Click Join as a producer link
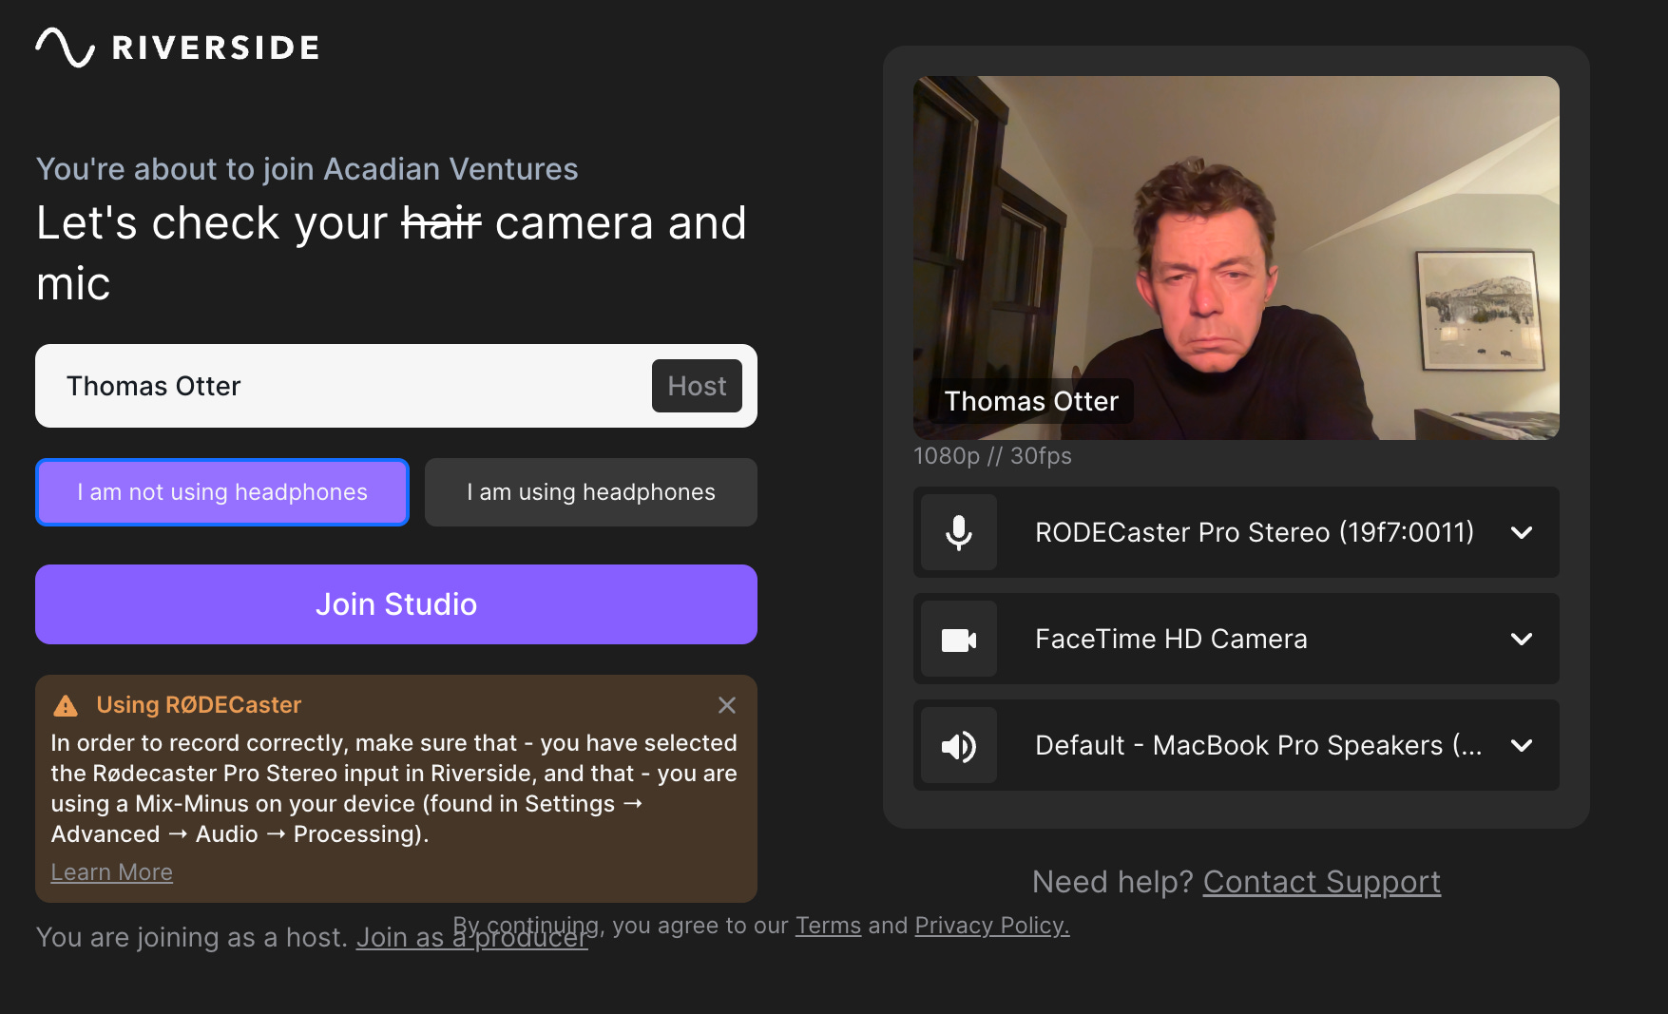The width and height of the screenshot is (1668, 1014). pyautogui.click(x=472, y=938)
